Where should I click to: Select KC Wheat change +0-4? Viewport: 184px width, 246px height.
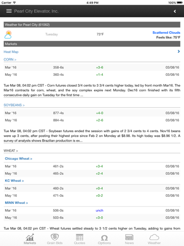[x=99, y=189]
